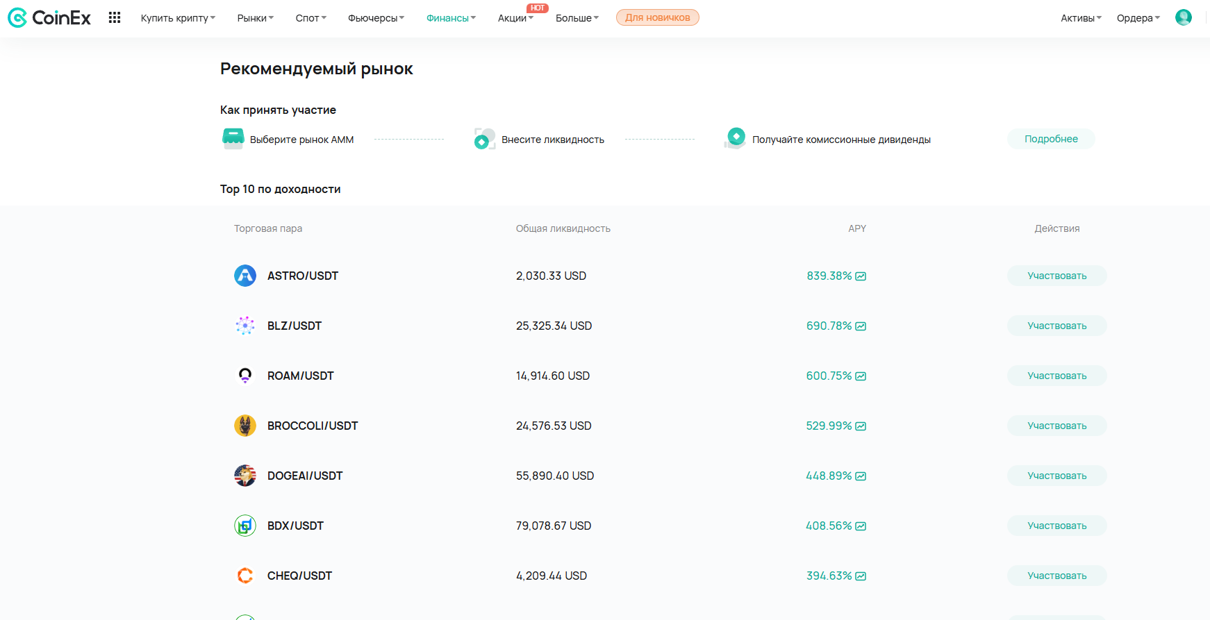This screenshot has width=1210, height=620.
Task: Open APY chart icon for BROCCOLI/USDT
Action: [861, 426]
